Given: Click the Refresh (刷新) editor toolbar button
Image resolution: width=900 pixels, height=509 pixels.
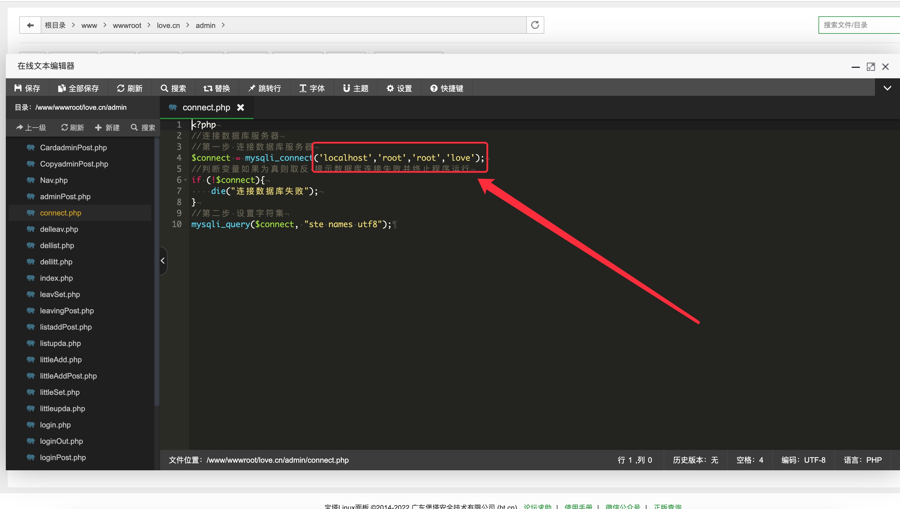Looking at the screenshot, I should 130,88.
